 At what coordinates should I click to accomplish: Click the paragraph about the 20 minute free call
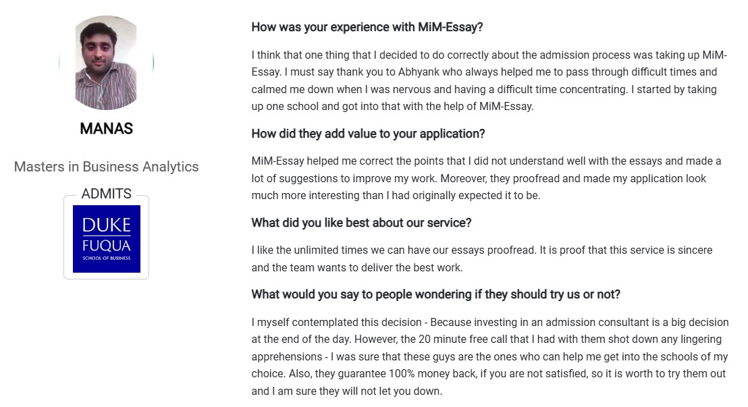pyautogui.click(x=490, y=356)
